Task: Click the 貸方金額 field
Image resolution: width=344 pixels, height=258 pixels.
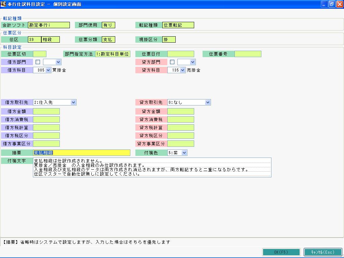Action: point(180,112)
